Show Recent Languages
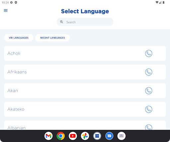The width and height of the screenshot is (170, 142). [52, 38]
